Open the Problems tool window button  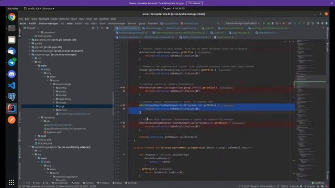103,183
